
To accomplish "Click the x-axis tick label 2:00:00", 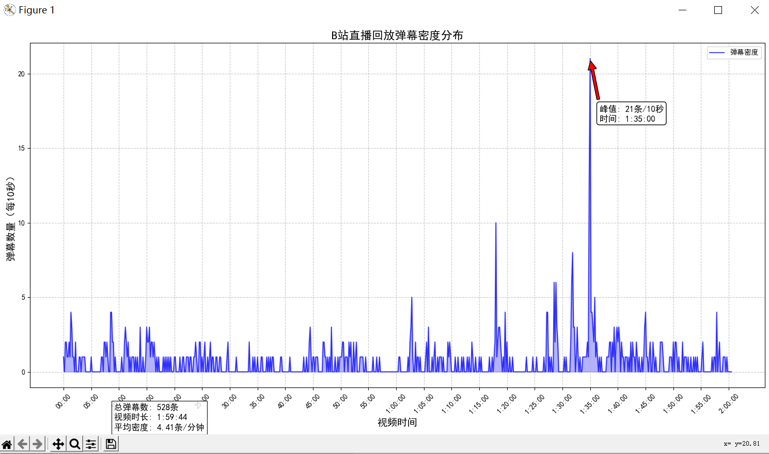I will coord(728,404).
